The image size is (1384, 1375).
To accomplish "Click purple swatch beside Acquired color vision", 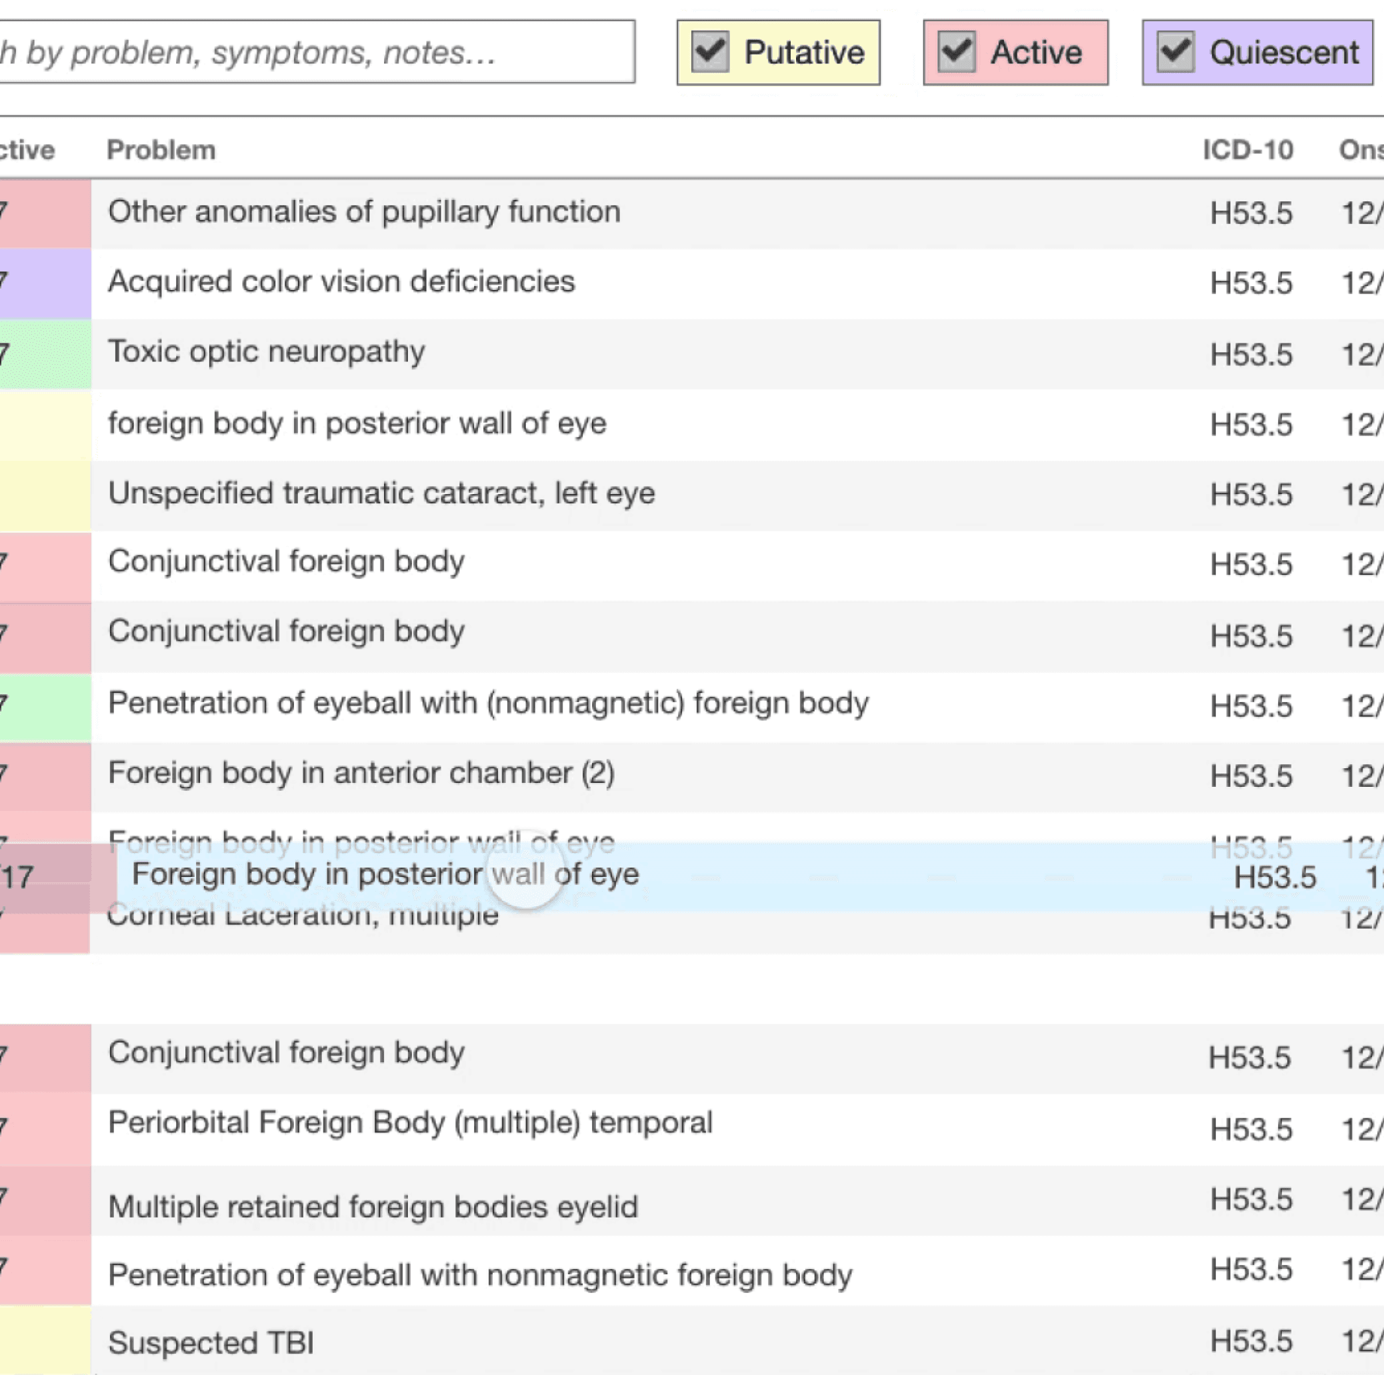I will (45, 283).
